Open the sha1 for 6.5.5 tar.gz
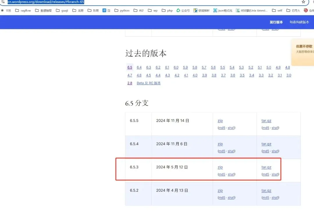The height and width of the screenshot is (214, 314). pos(275,128)
